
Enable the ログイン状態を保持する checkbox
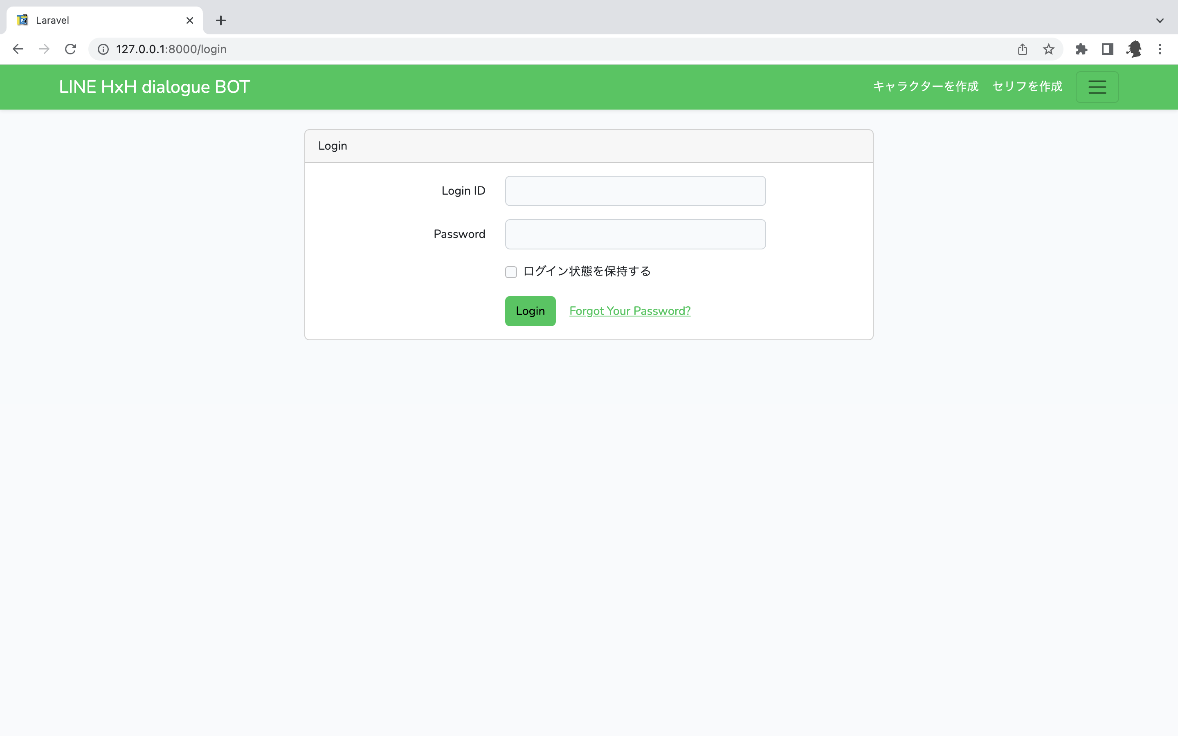(510, 272)
